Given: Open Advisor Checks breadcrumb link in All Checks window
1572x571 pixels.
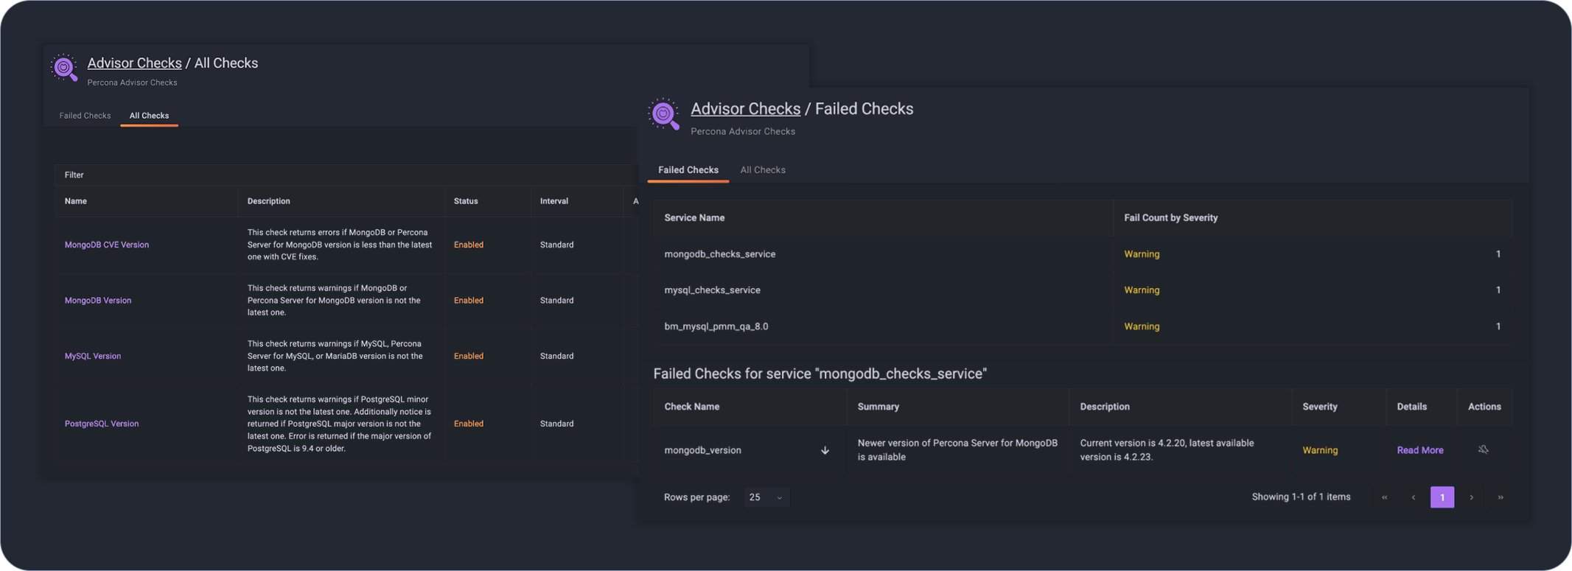Looking at the screenshot, I should (x=134, y=63).
